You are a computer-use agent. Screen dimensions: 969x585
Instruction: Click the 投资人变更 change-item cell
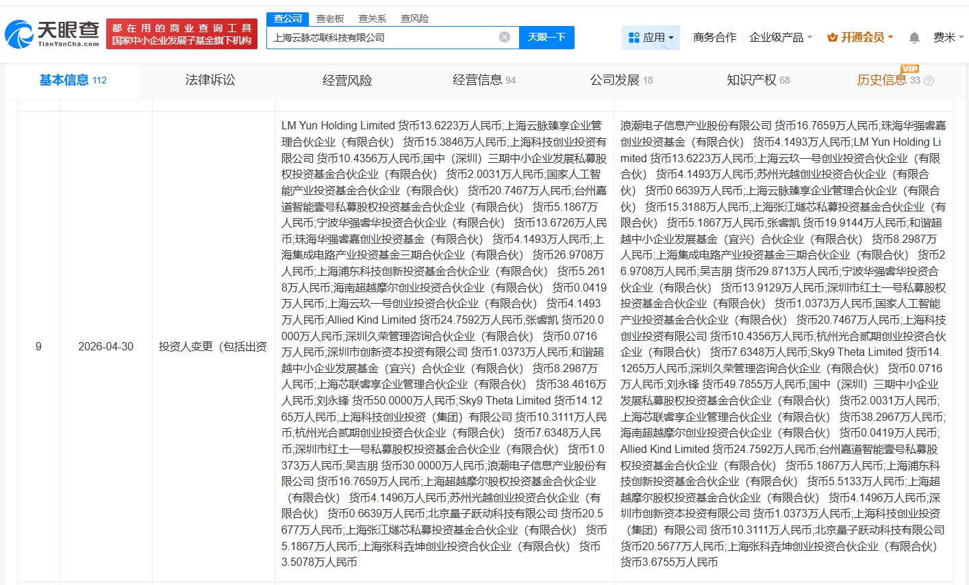coord(213,347)
